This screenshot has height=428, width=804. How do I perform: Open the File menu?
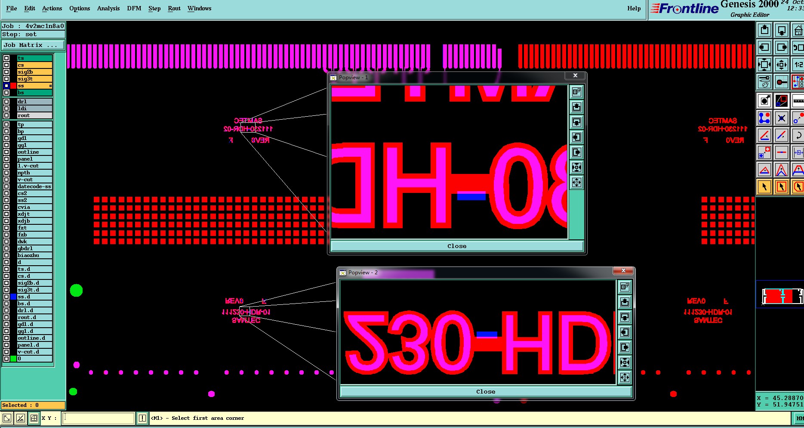[12, 8]
